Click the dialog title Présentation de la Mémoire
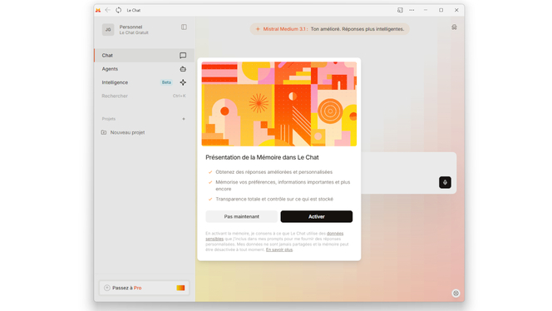This screenshot has width=552, height=311. (262, 157)
